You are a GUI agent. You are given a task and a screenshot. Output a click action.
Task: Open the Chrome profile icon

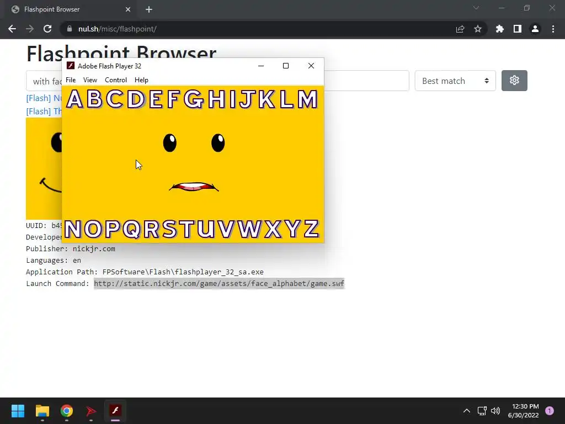coord(535,29)
